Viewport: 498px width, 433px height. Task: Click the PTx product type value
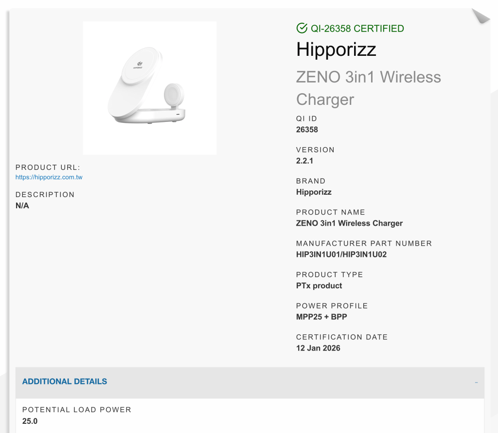click(319, 285)
